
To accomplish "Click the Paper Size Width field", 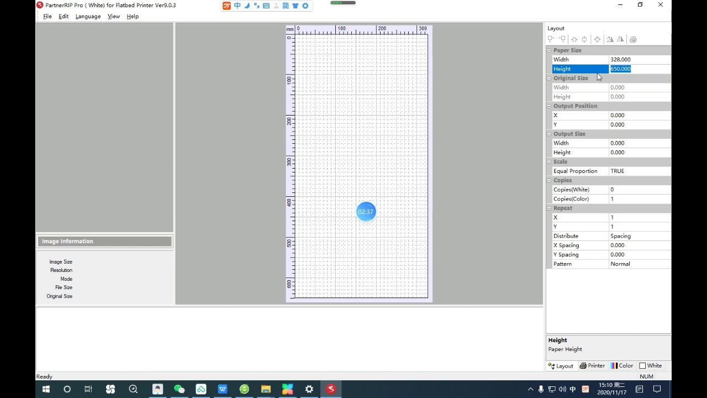I will click(x=640, y=60).
